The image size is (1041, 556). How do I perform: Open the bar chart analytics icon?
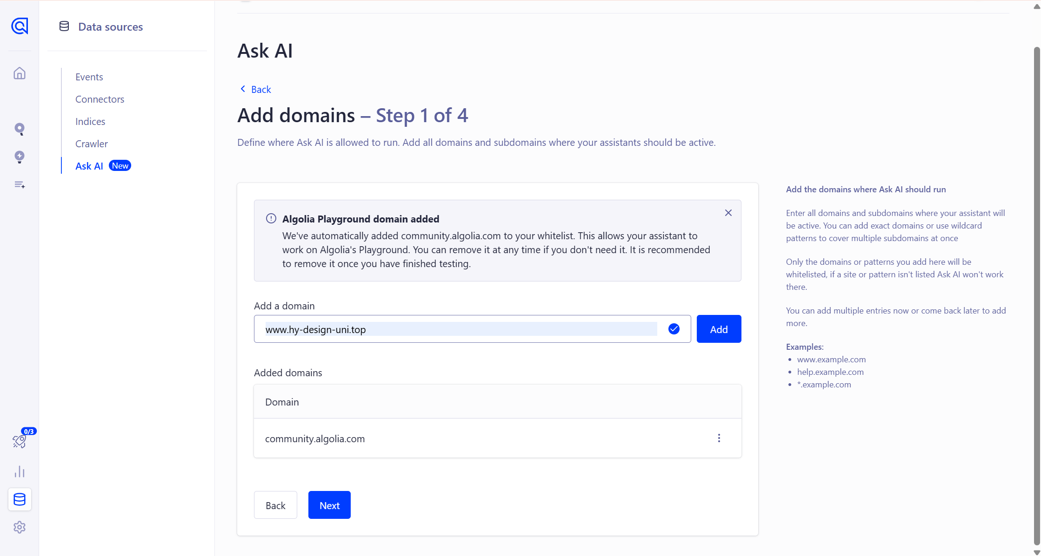pyautogui.click(x=20, y=471)
